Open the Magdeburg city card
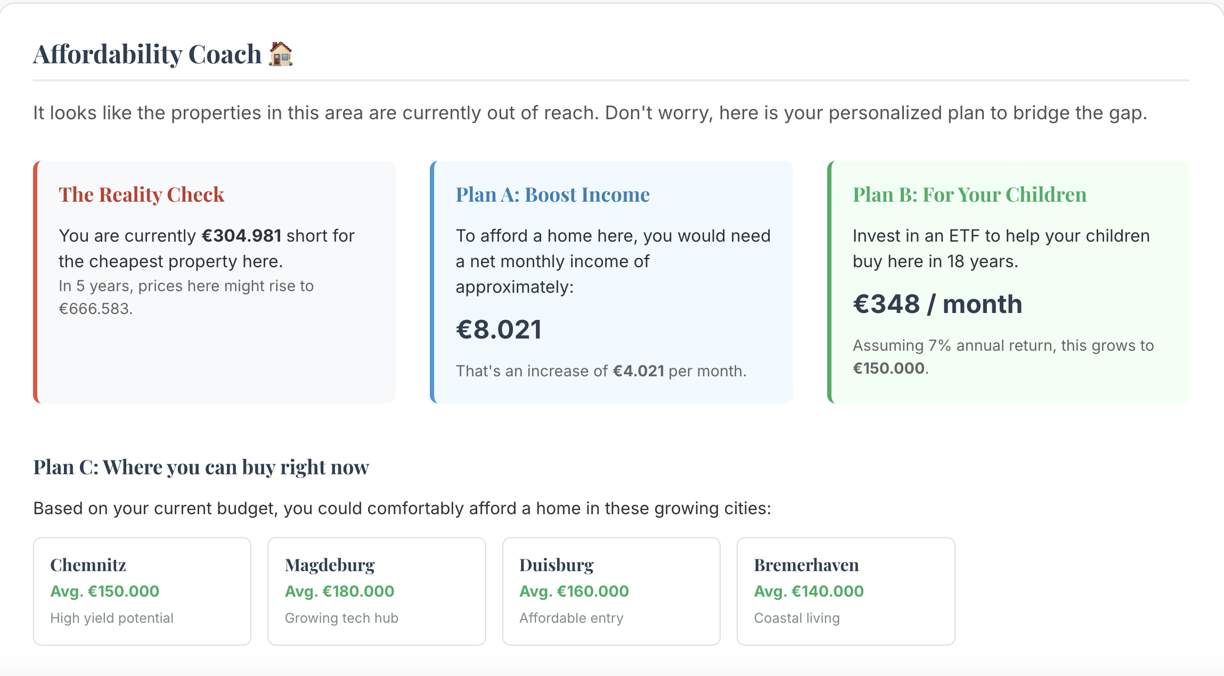The width and height of the screenshot is (1224, 676). coord(376,591)
